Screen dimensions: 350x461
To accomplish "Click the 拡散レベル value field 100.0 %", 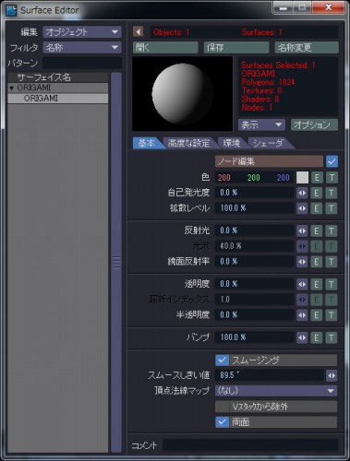I will pos(254,208).
